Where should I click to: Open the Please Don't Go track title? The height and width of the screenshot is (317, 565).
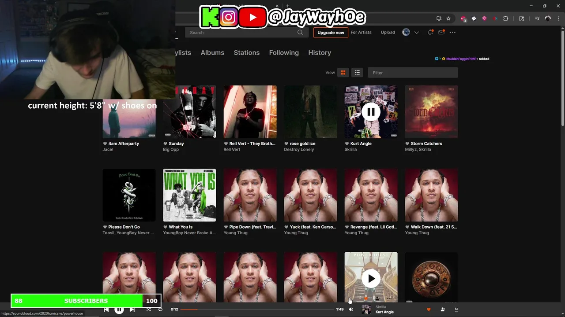(x=124, y=227)
